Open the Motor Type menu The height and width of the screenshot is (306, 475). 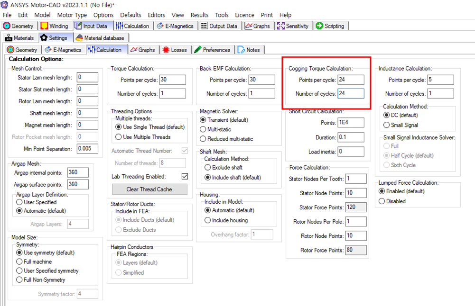pyautogui.click(x=72, y=15)
